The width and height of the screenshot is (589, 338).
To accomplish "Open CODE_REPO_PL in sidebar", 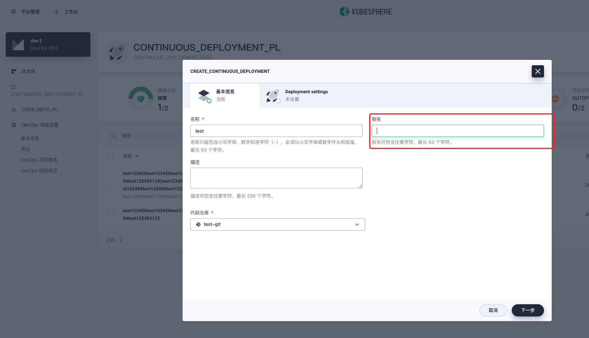I will tap(40, 110).
